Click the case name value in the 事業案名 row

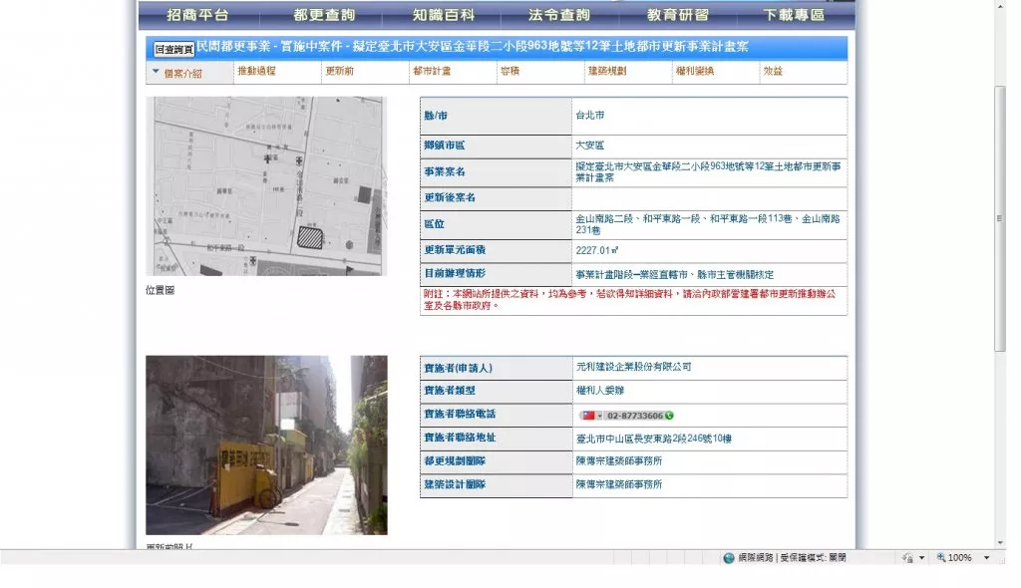coord(708,171)
